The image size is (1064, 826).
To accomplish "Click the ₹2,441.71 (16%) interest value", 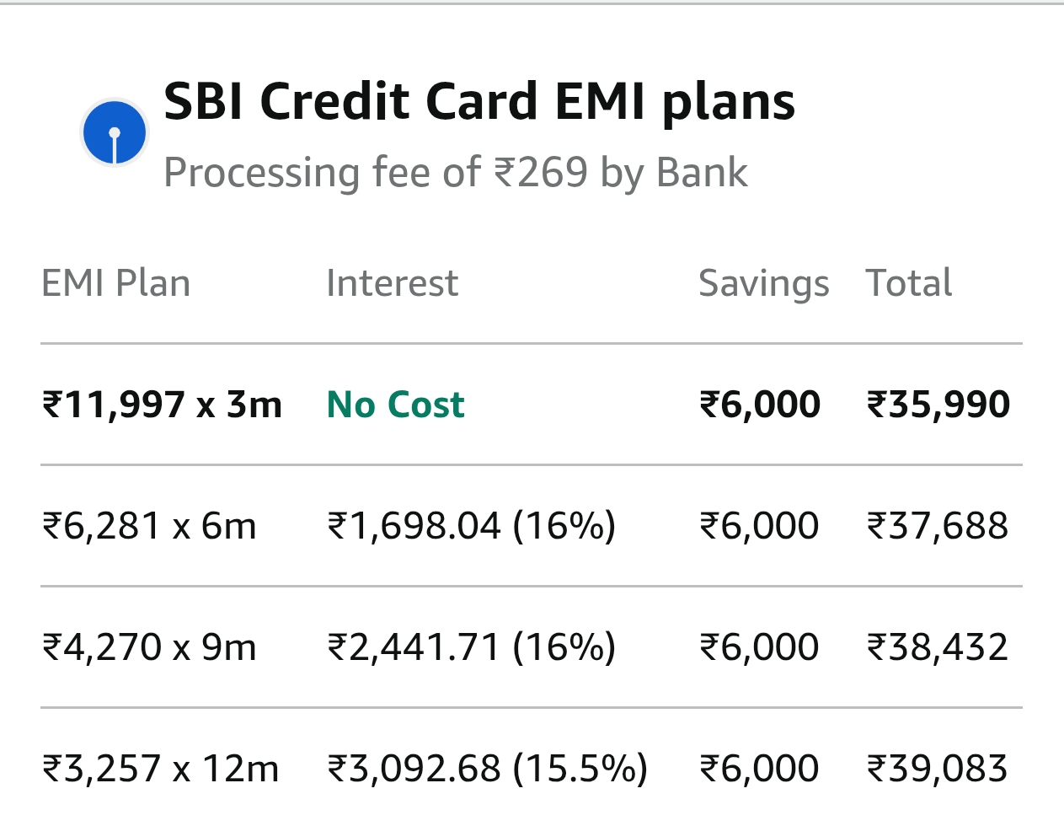I will [471, 647].
